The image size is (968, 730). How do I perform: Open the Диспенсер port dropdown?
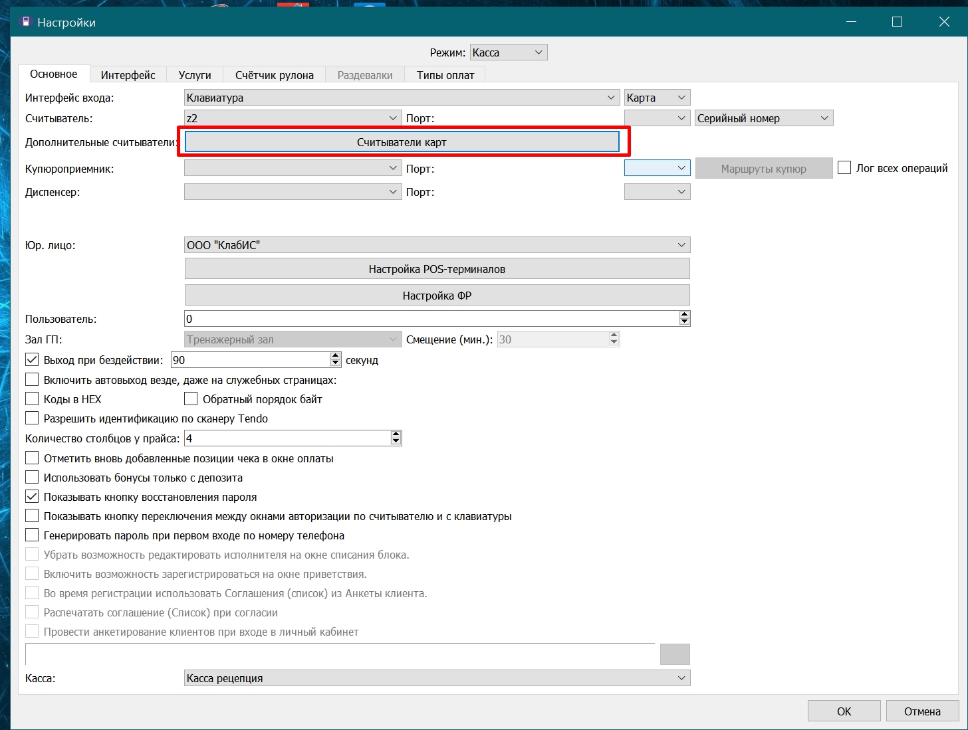click(x=657, y=192)
